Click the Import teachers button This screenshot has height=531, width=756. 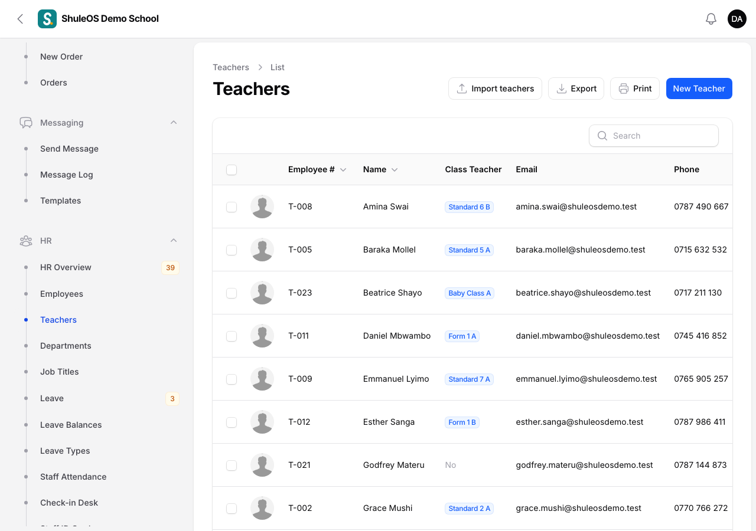(495, 88)
